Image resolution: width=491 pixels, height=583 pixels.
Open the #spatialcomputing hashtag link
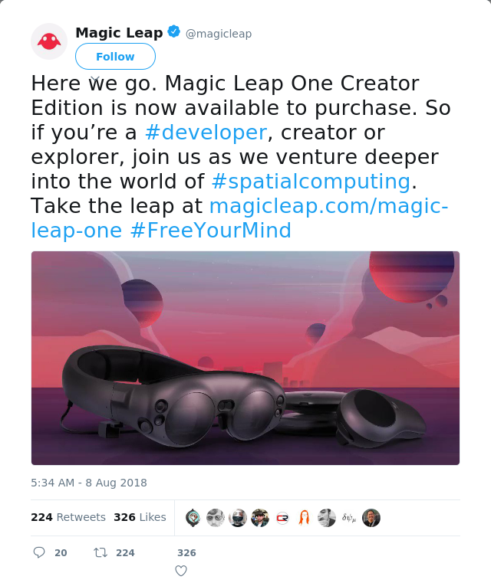311,182
